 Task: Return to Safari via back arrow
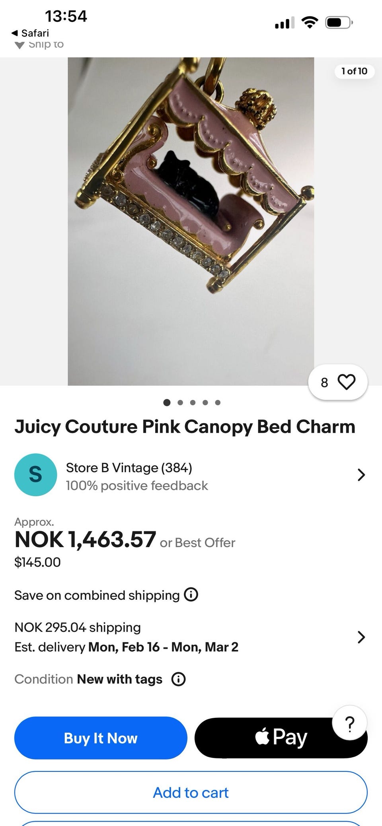[30, 33]
